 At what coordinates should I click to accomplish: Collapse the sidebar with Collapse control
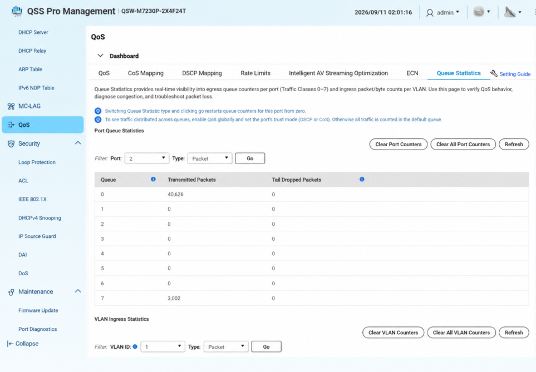[x=23, y=344]
